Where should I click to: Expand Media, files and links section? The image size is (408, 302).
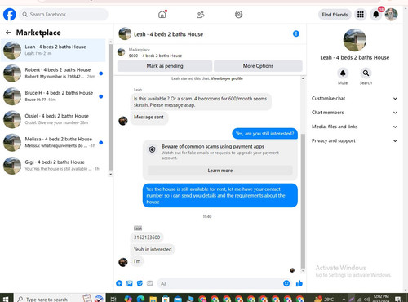coord(354,127)
